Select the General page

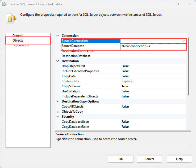tap(18, 36)
